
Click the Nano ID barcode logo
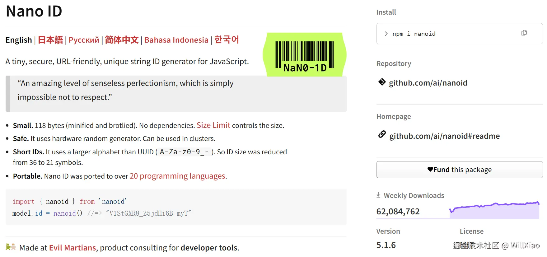click(304, 55)
